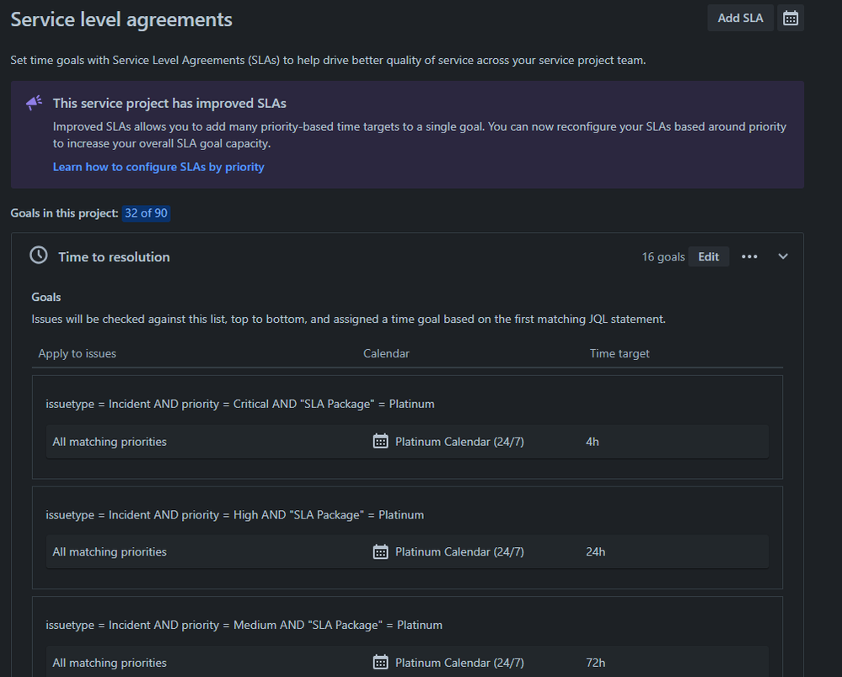This screenshot has height=677, width=842.
Task: Select the High priority Platinum goal row
Action: click(236, 514)
